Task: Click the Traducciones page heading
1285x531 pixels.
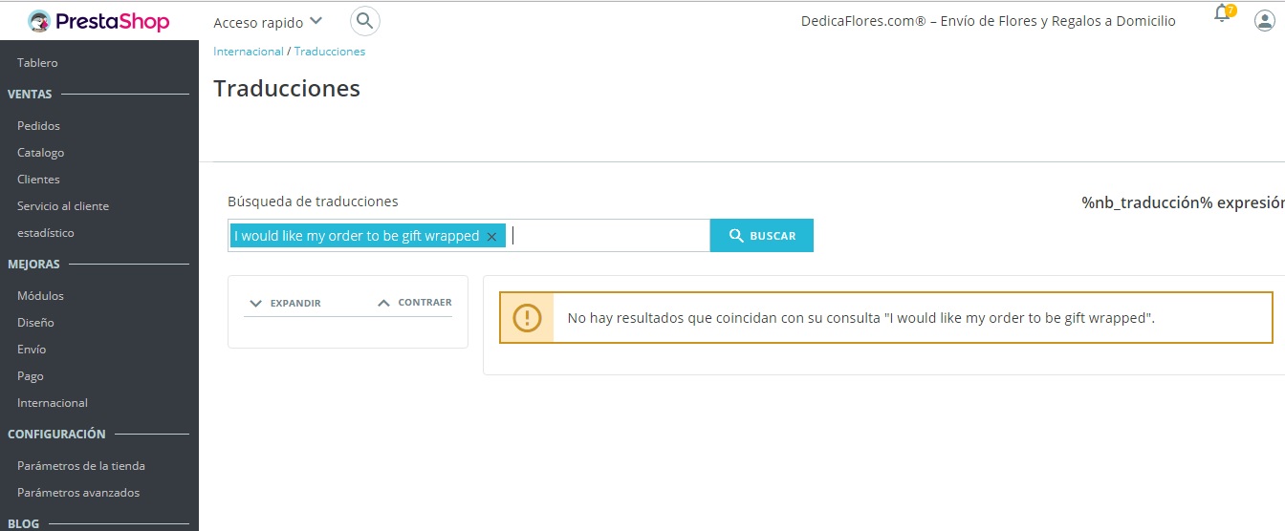Action: pyautogui.click(x=287, y=89)
